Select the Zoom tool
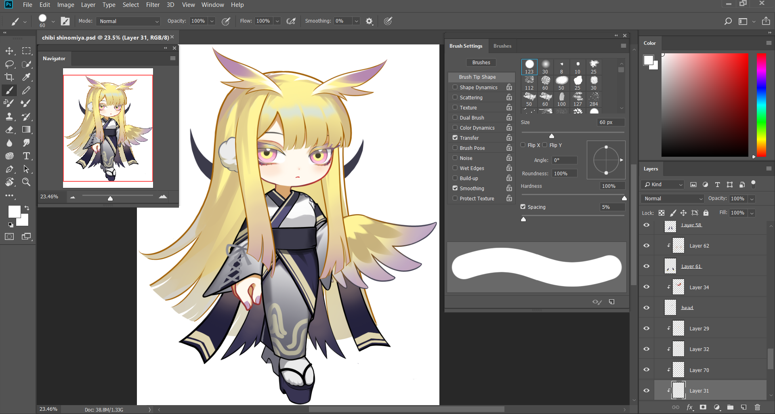775x414 pixels. coord(27,182)
